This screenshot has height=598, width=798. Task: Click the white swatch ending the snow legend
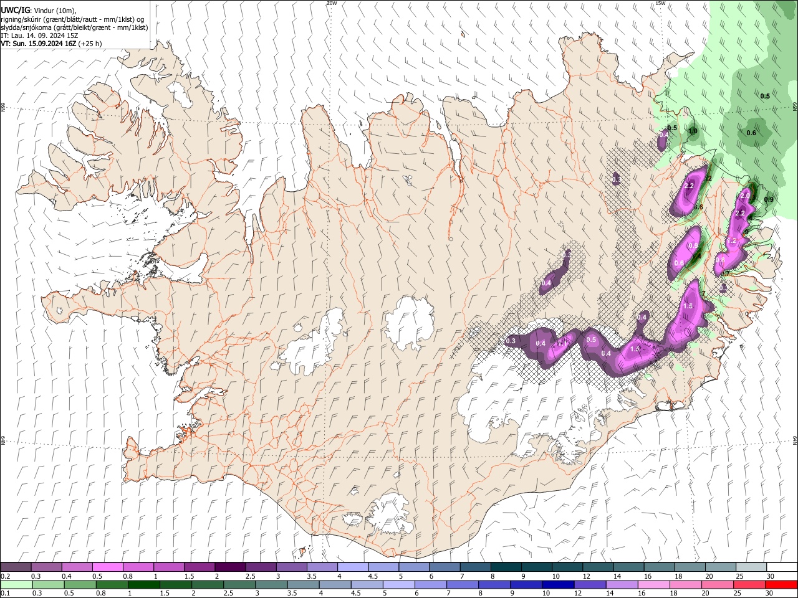pyautogui.click(x=781, y=567)
